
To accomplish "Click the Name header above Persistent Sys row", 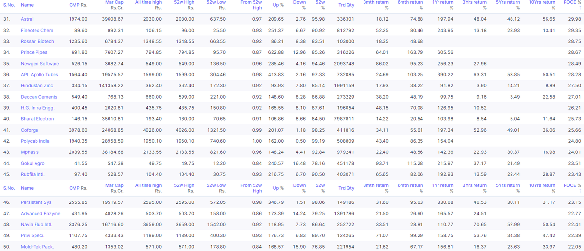I will click(27, 188).
